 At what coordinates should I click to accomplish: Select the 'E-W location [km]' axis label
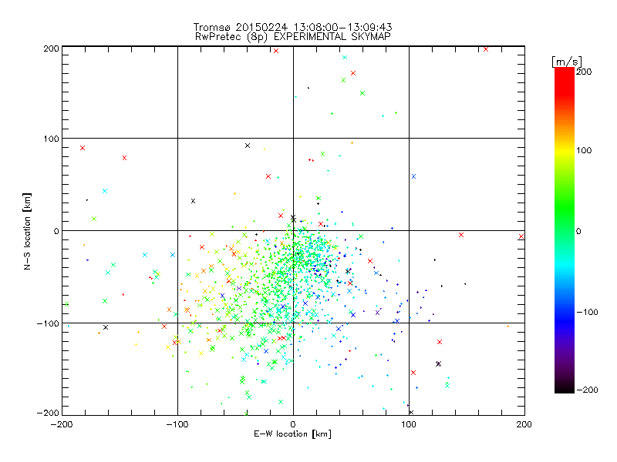point(292,434)
